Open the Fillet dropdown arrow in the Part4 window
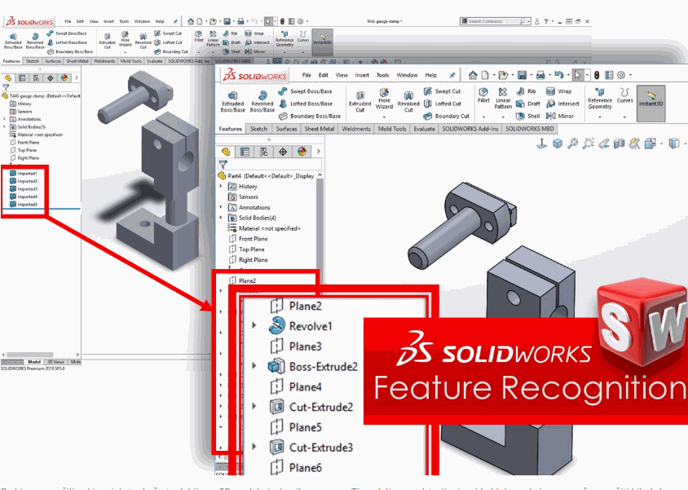 tap(483, 117)
